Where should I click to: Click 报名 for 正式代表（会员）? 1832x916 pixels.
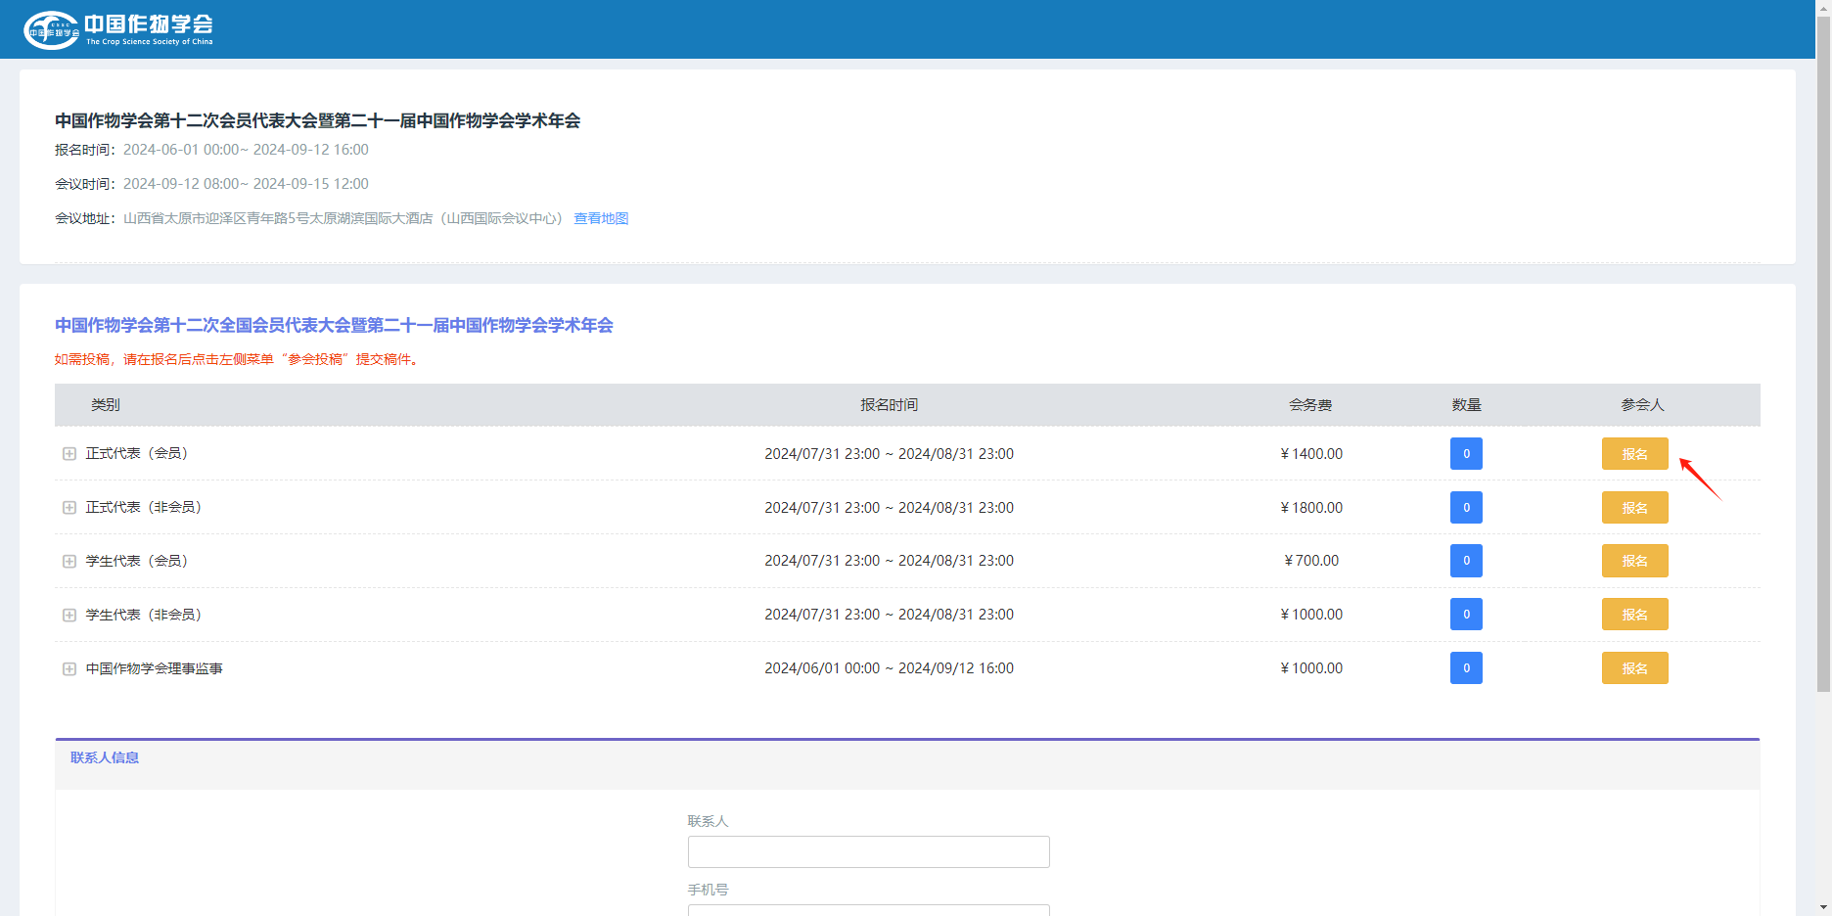pyautogui.click(x=1634, y=454)
